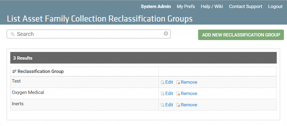Click the edit icon for Oxygen Medical
Image resolution: width=287 pixels, height=126 pixels.
click(163, 94)
